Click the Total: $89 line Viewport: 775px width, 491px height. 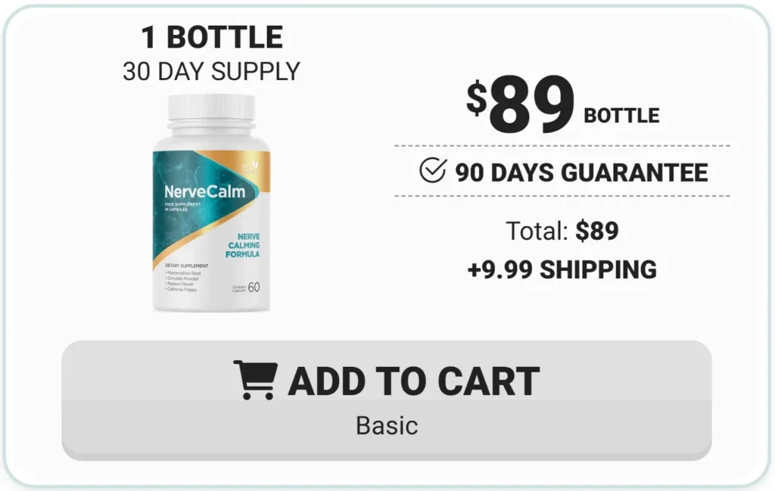tap(562, 231)
